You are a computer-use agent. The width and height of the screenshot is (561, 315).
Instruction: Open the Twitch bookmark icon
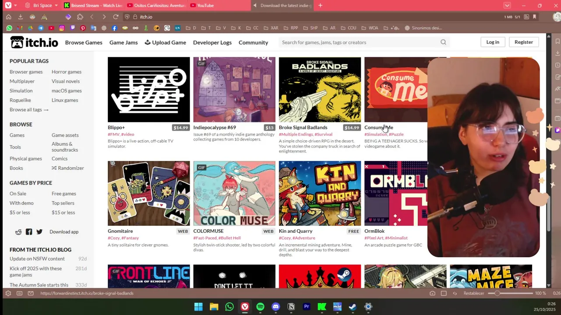(72, 28)
